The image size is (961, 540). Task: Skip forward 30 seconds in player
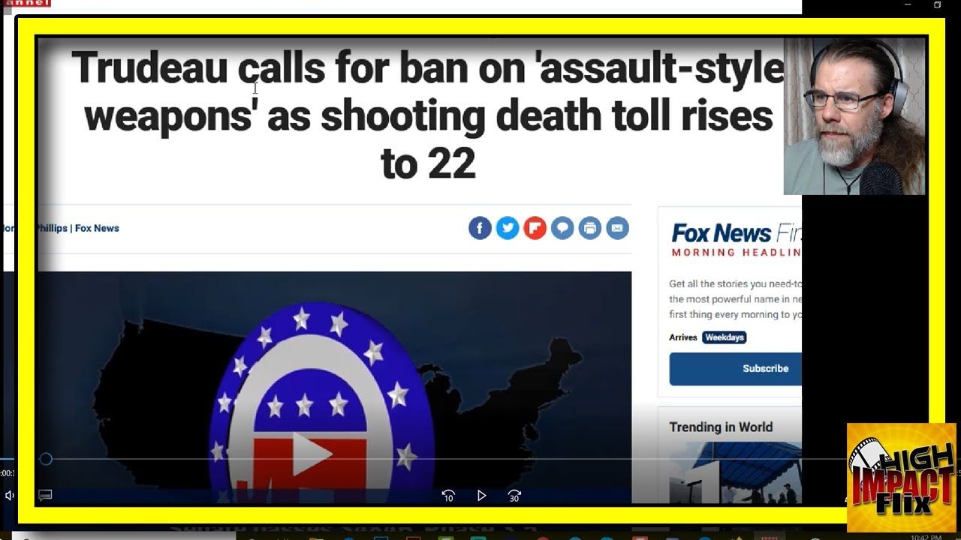514,496
